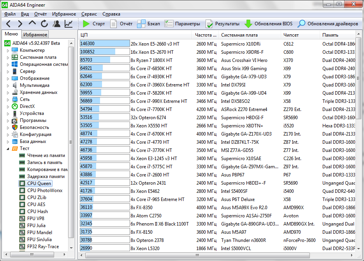The image size is (364, 261).
Task: Open the Отчёт menu in menu bar
Action: [40, 14]
